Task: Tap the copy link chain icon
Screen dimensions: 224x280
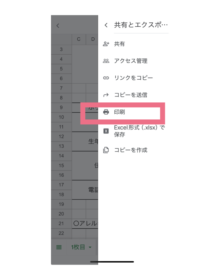Action: [x=106, y=78]
